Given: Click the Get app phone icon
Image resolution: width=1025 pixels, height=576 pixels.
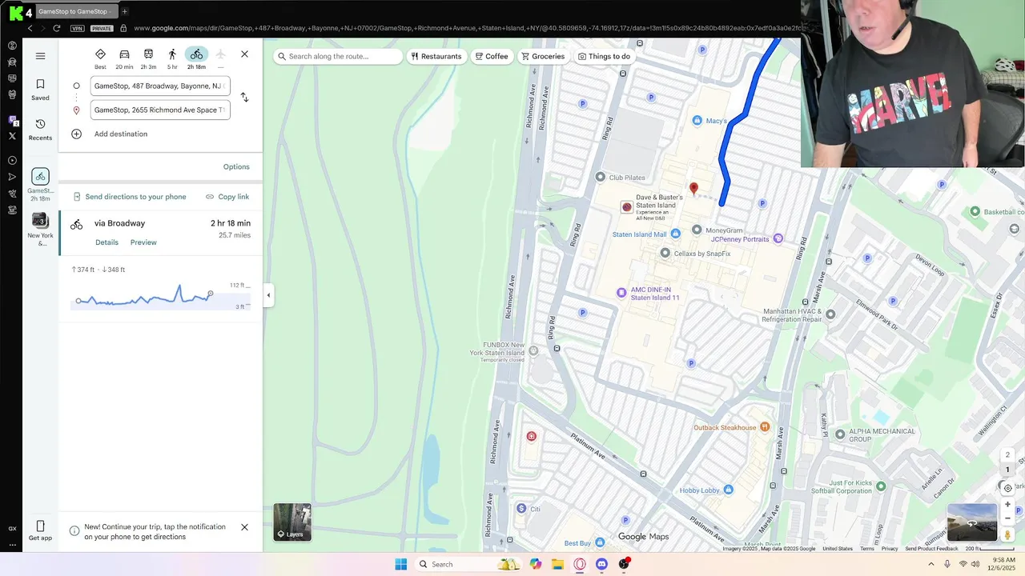Looking at the screenshot, I should pyautogui.click(x=40, y=526).
